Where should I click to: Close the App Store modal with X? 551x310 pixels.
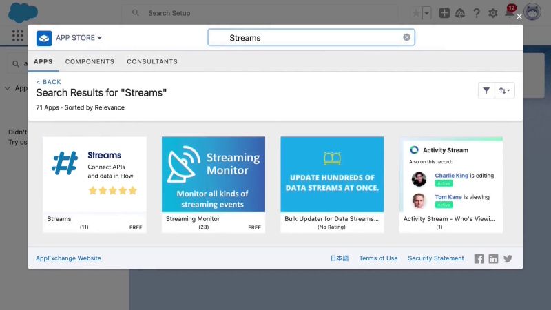pyautogui.click(x=519, y=17)
